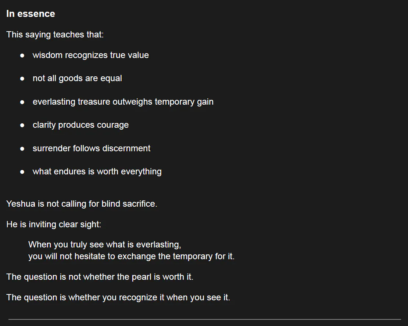Click the final line "recognize it when you see it."

click(118, 297)
